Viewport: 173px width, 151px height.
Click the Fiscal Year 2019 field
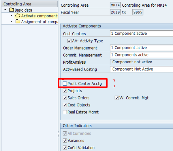pos(115,12)
